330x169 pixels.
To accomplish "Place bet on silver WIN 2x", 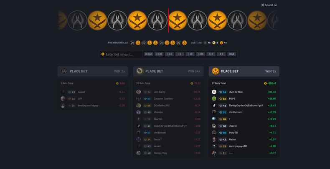I will [93, 71].
